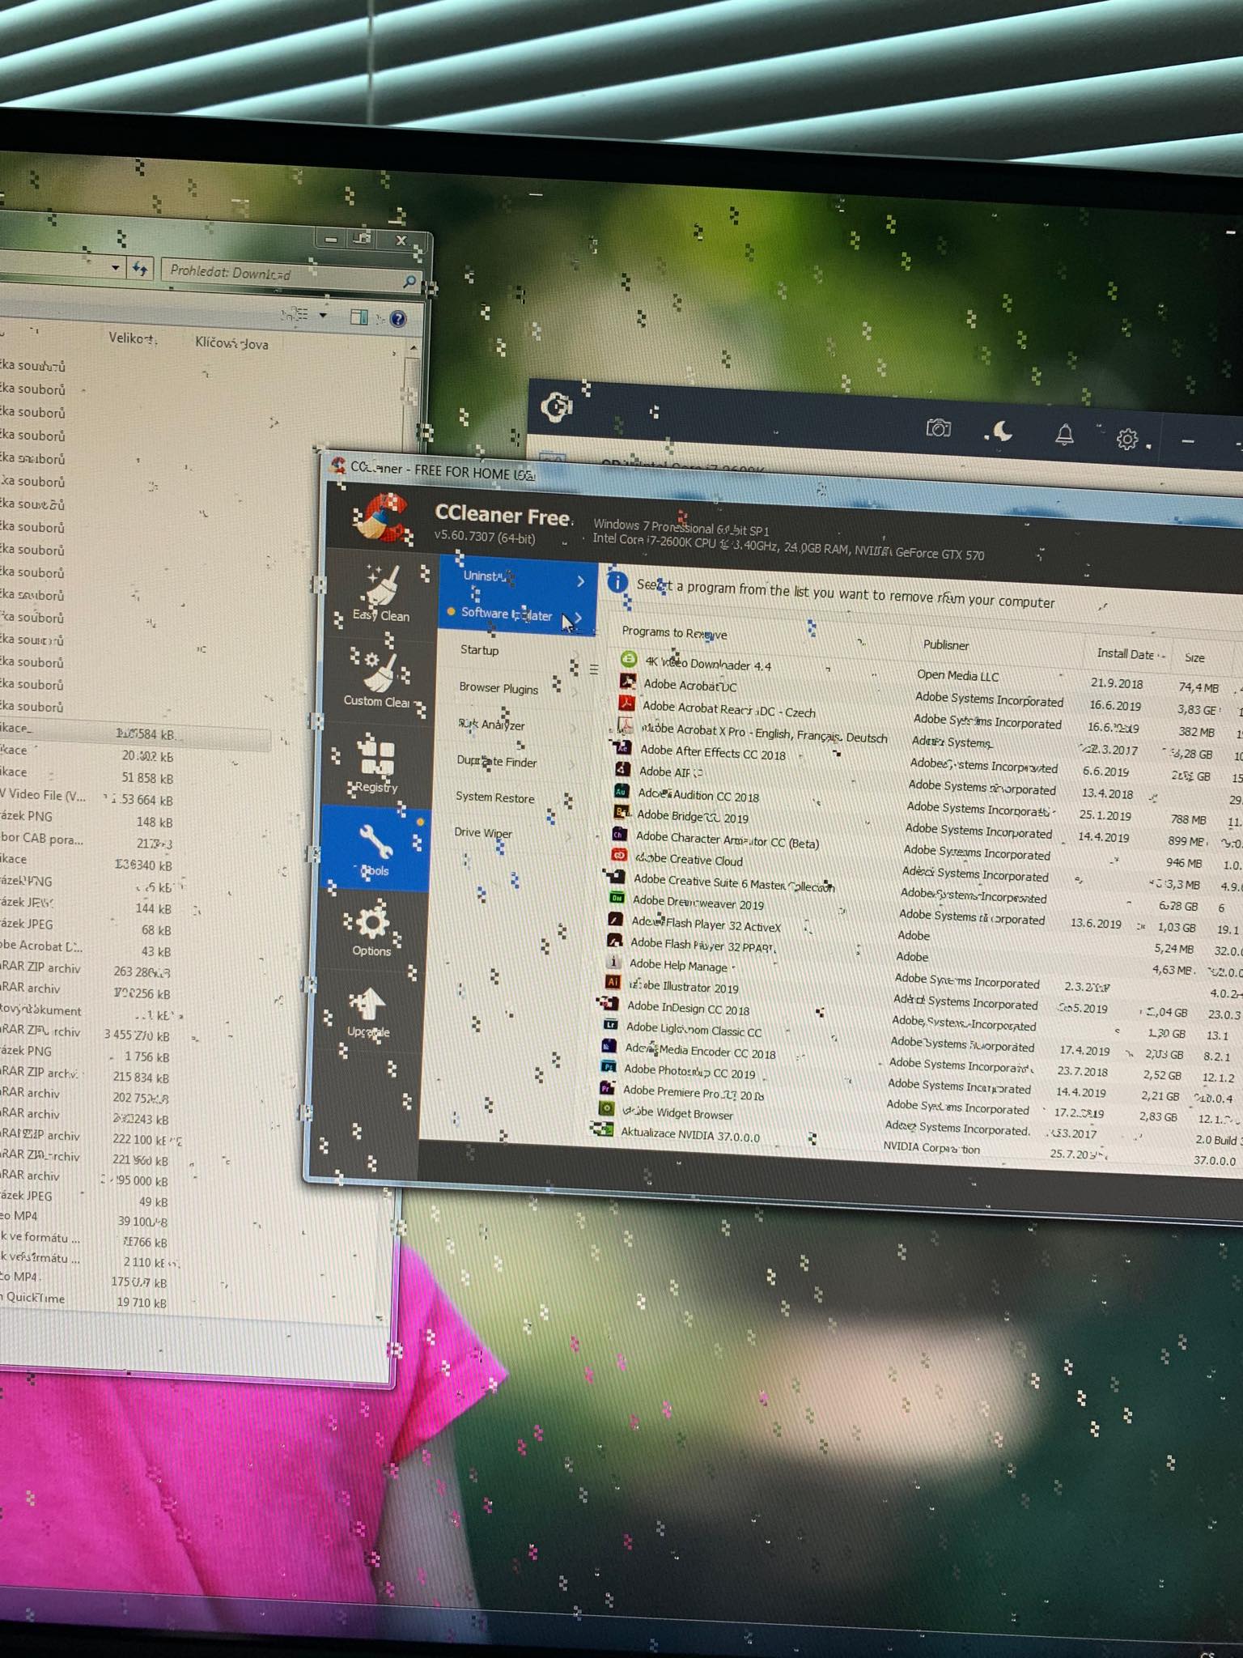Open settings gear in the background window
Screen dimensions: 1243x1658
tap(1127, 439)
